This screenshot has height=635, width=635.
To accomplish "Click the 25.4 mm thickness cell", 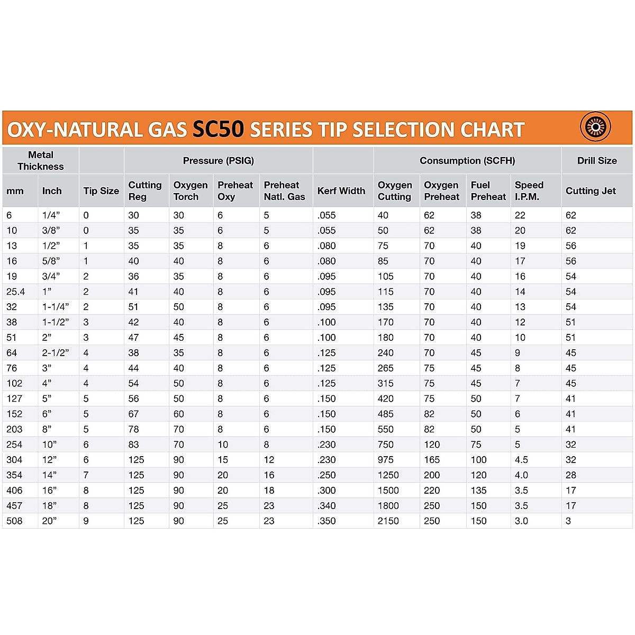I will point(16,292).
